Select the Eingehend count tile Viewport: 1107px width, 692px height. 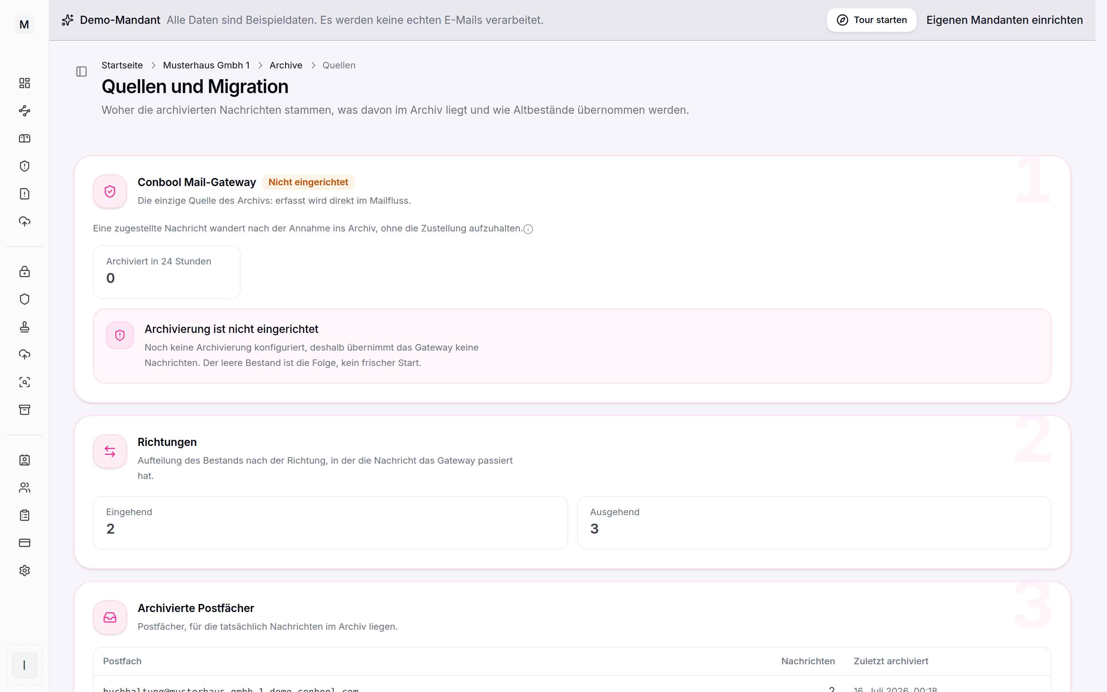[x=330, y=523]
